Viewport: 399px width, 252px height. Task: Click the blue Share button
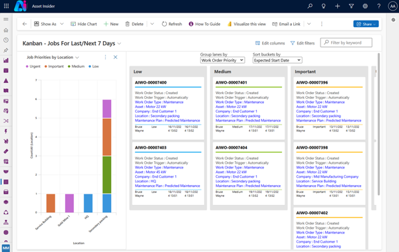(x=366, y=24)
